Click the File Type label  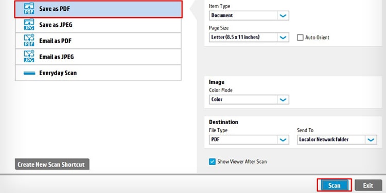(218, 130)
